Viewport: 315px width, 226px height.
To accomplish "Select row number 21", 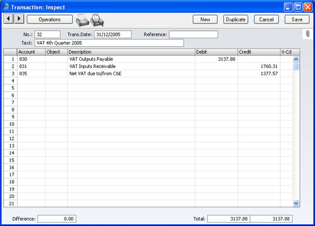I will 10,204.
